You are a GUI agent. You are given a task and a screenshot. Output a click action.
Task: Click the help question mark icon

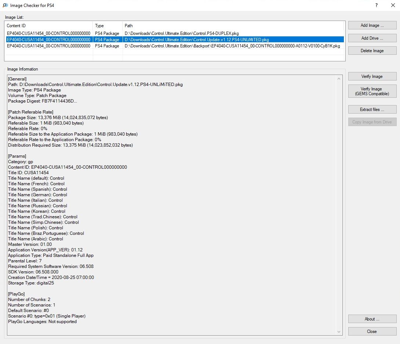(377, 5)
